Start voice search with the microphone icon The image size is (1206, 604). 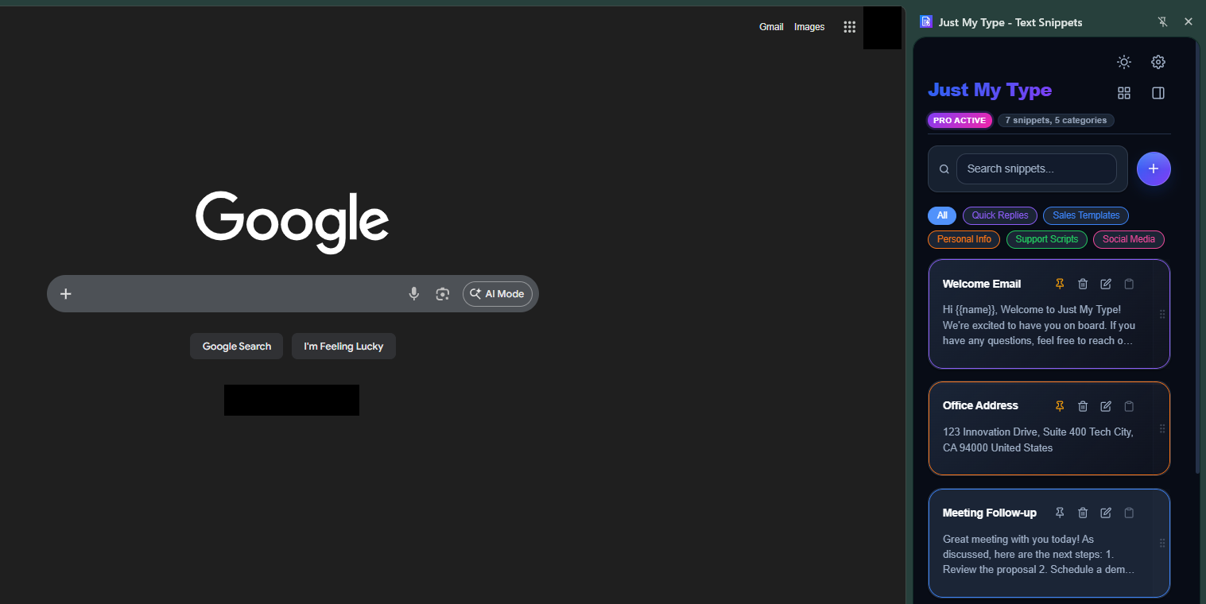pyautogui.click(x=413, y=293)
